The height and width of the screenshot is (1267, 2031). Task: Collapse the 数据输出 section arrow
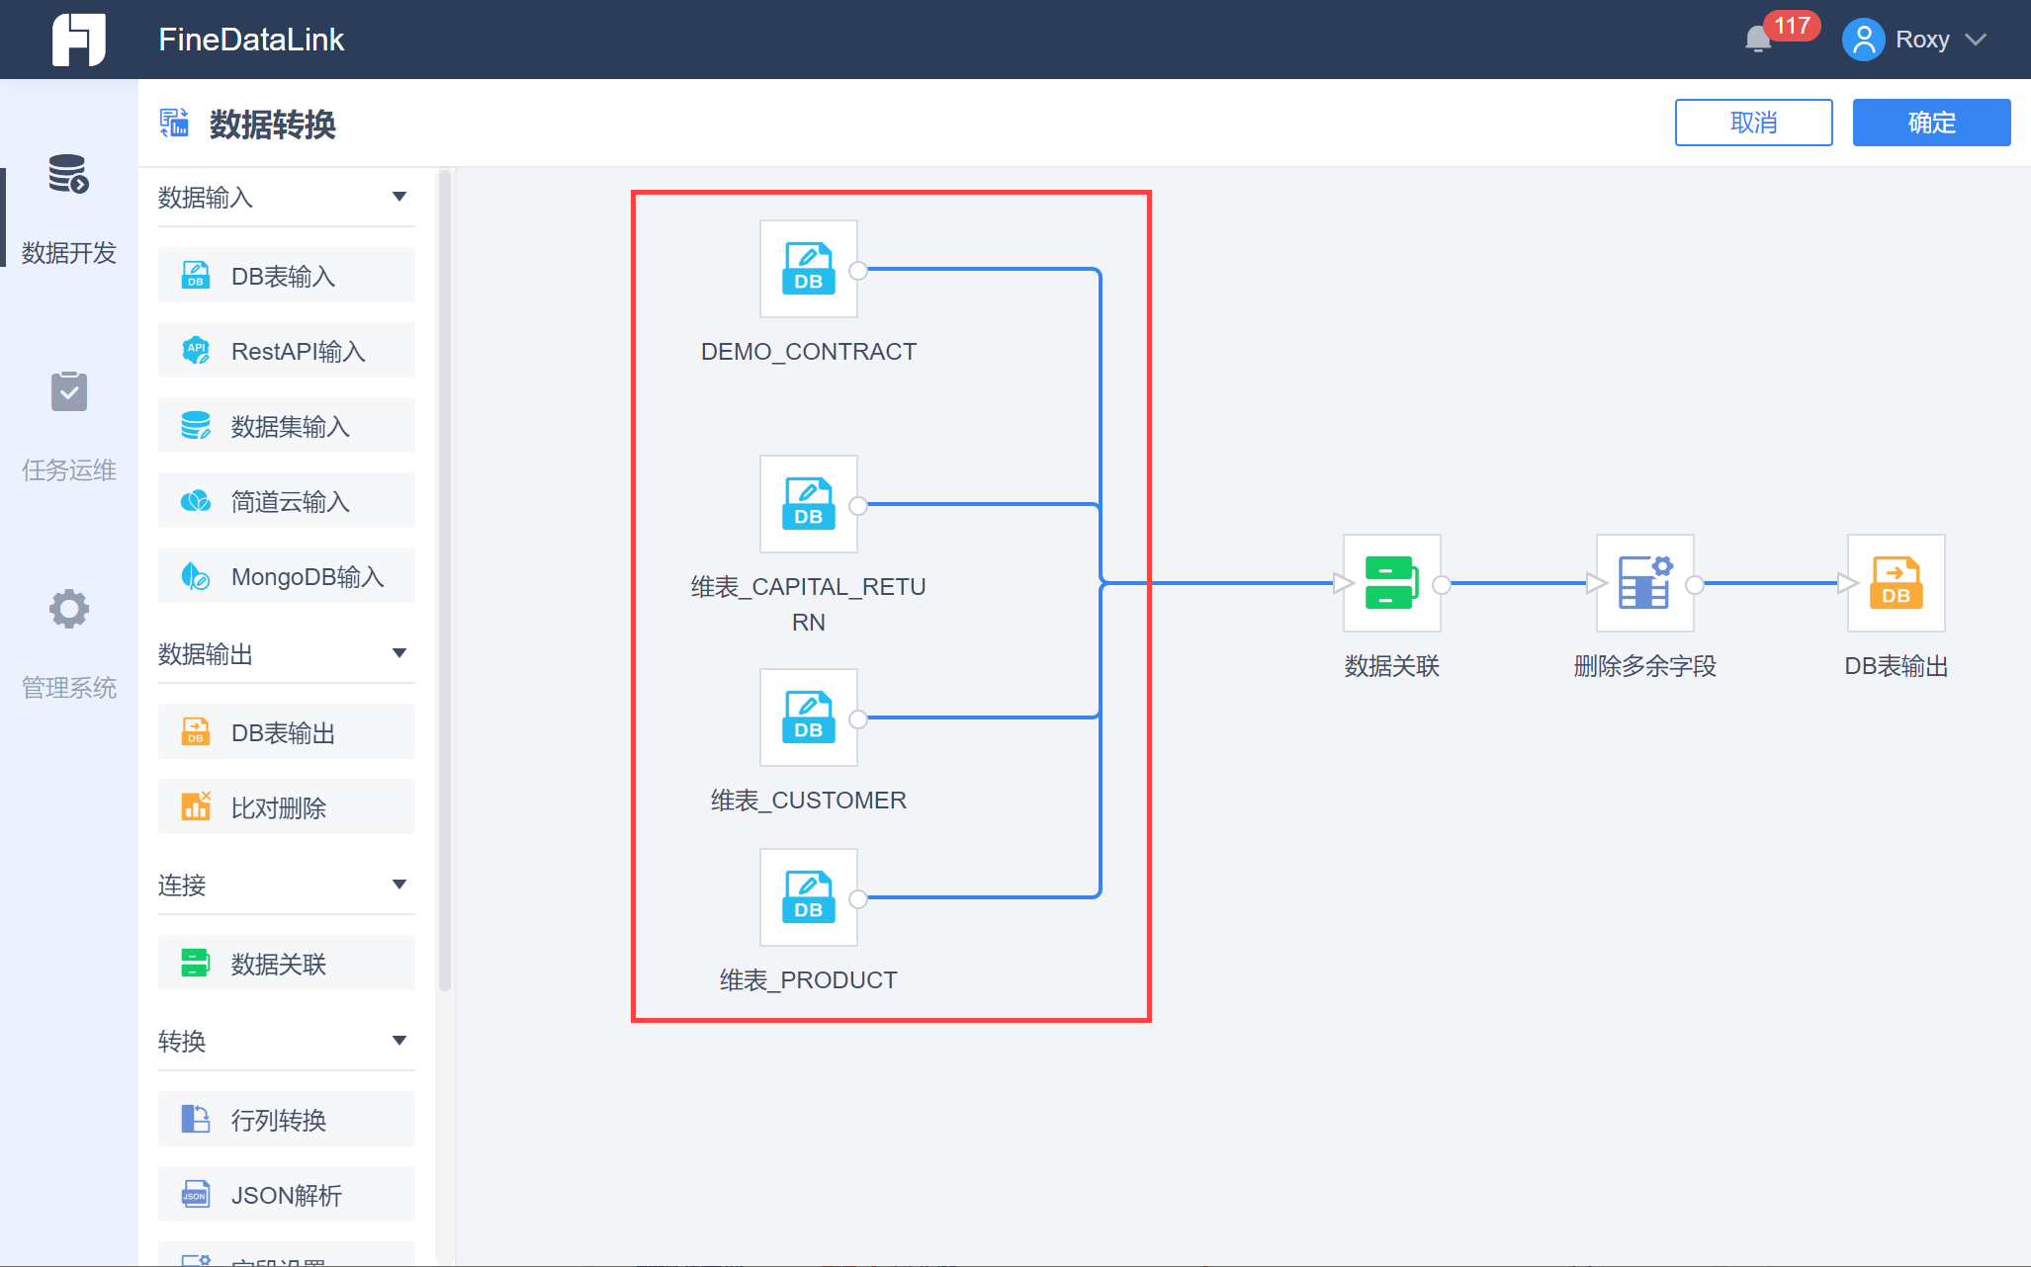coord(399,653)
